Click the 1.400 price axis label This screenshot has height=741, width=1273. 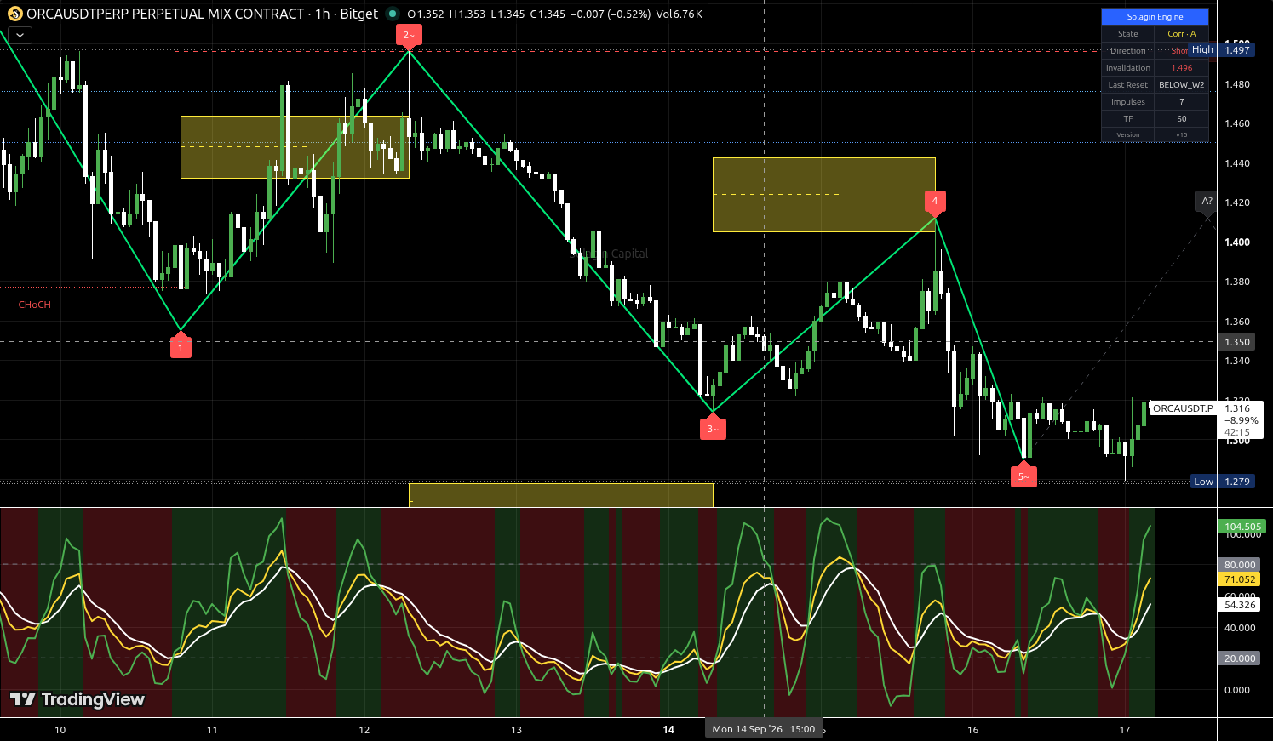tap(1237, 242)
